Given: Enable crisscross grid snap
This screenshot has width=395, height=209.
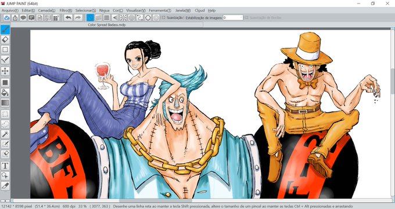Looking at the screenshot, I should click(107, 17).
